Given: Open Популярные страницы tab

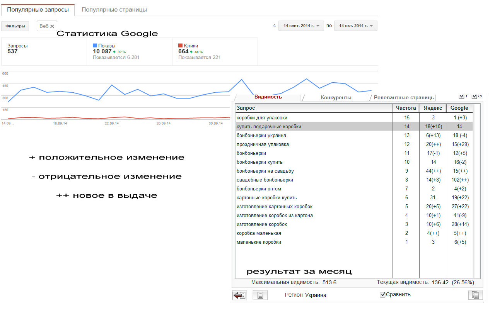Looking at the screenshot, I should (x=114, y=10).
